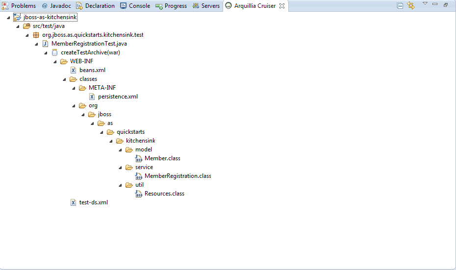Click the classes folder icon

(x=73, y=79)
